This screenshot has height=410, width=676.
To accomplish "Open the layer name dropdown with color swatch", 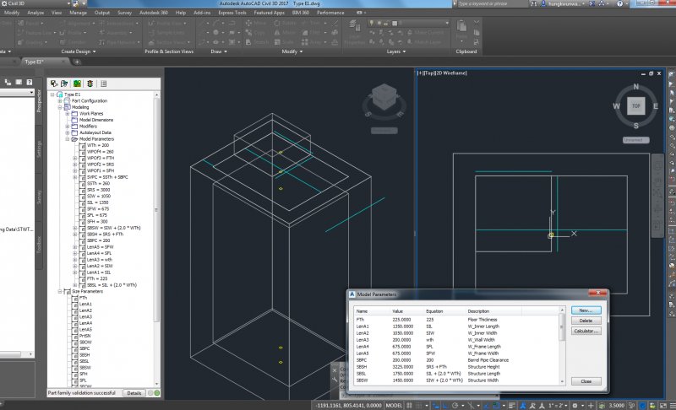I will tap(409, 23).
